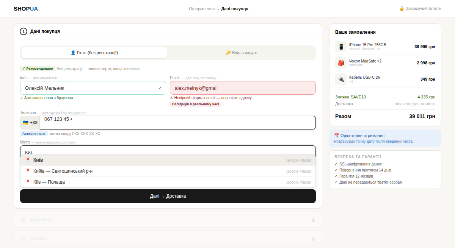455x248 pixels.
Task: Focus the Email field with alex.melnyk@gmai
Action: point(243,88)
